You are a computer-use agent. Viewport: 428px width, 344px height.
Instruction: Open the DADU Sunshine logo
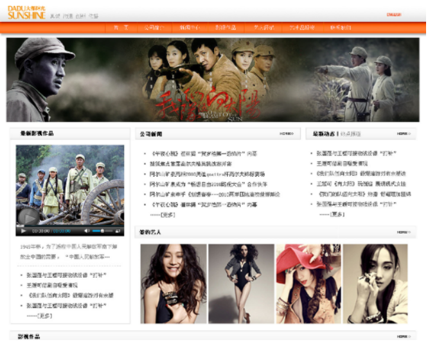[26, 12]
